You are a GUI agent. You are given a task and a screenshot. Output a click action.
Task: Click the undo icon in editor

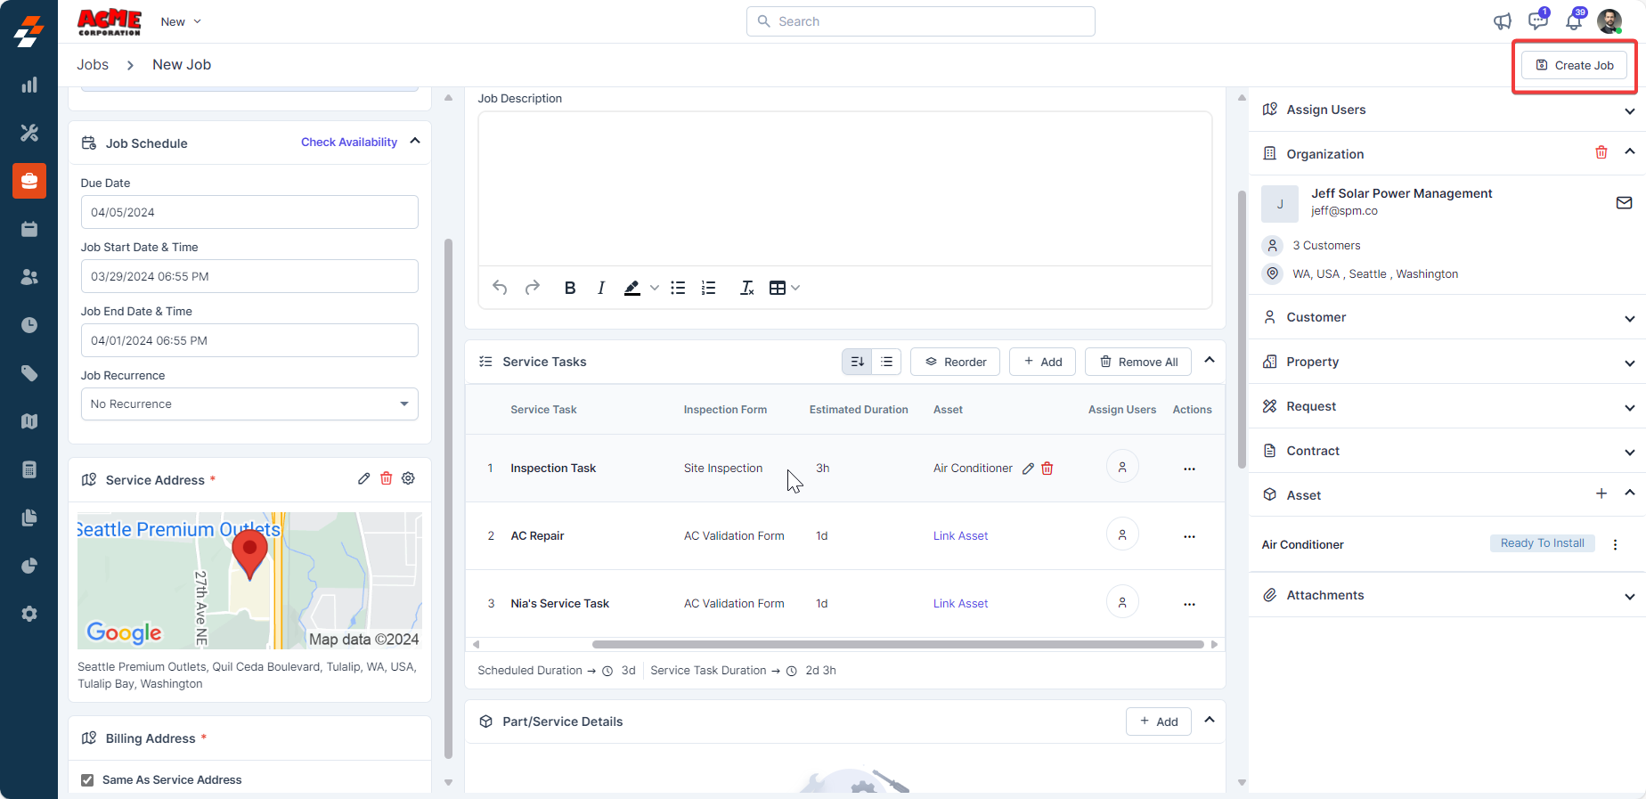[x=500, y=288]
